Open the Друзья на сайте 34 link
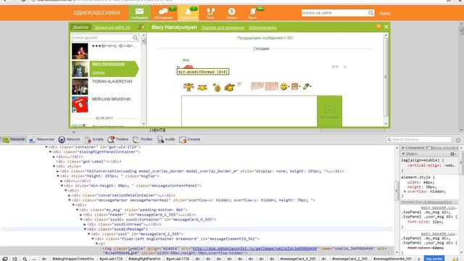The image size is (464, 261). (x=112, y=28)
